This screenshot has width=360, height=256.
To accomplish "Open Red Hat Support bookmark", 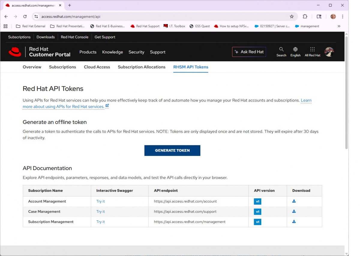I will pyautogui.click(x=145, y=26).
